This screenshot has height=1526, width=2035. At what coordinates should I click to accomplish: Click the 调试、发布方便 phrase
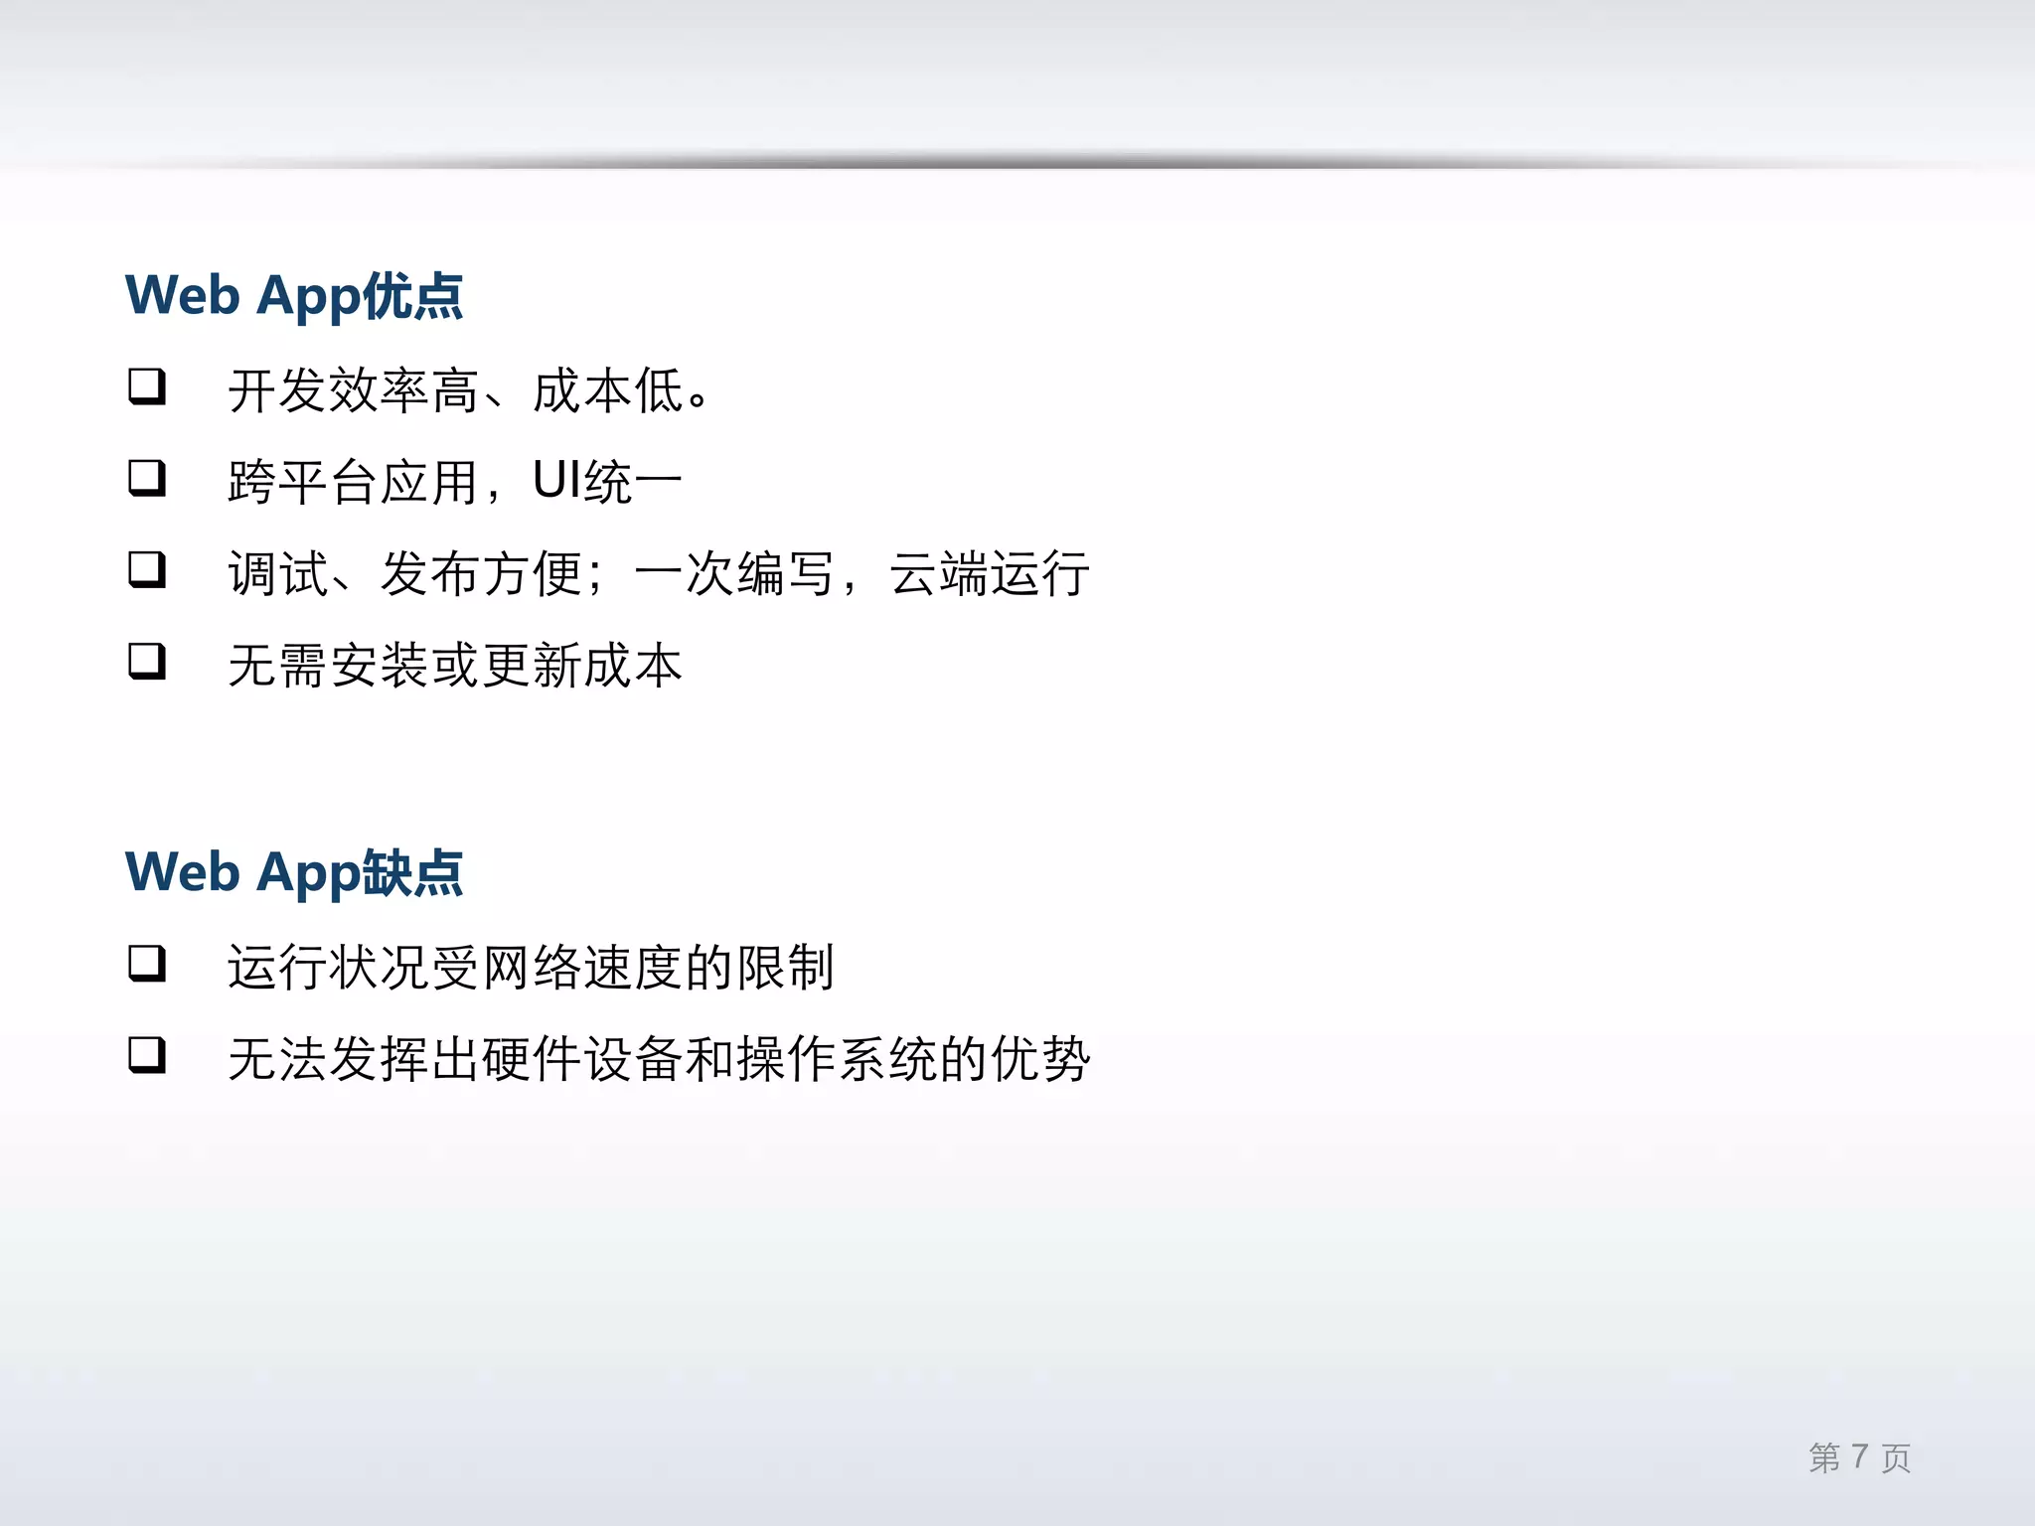(x=403, y=574)
